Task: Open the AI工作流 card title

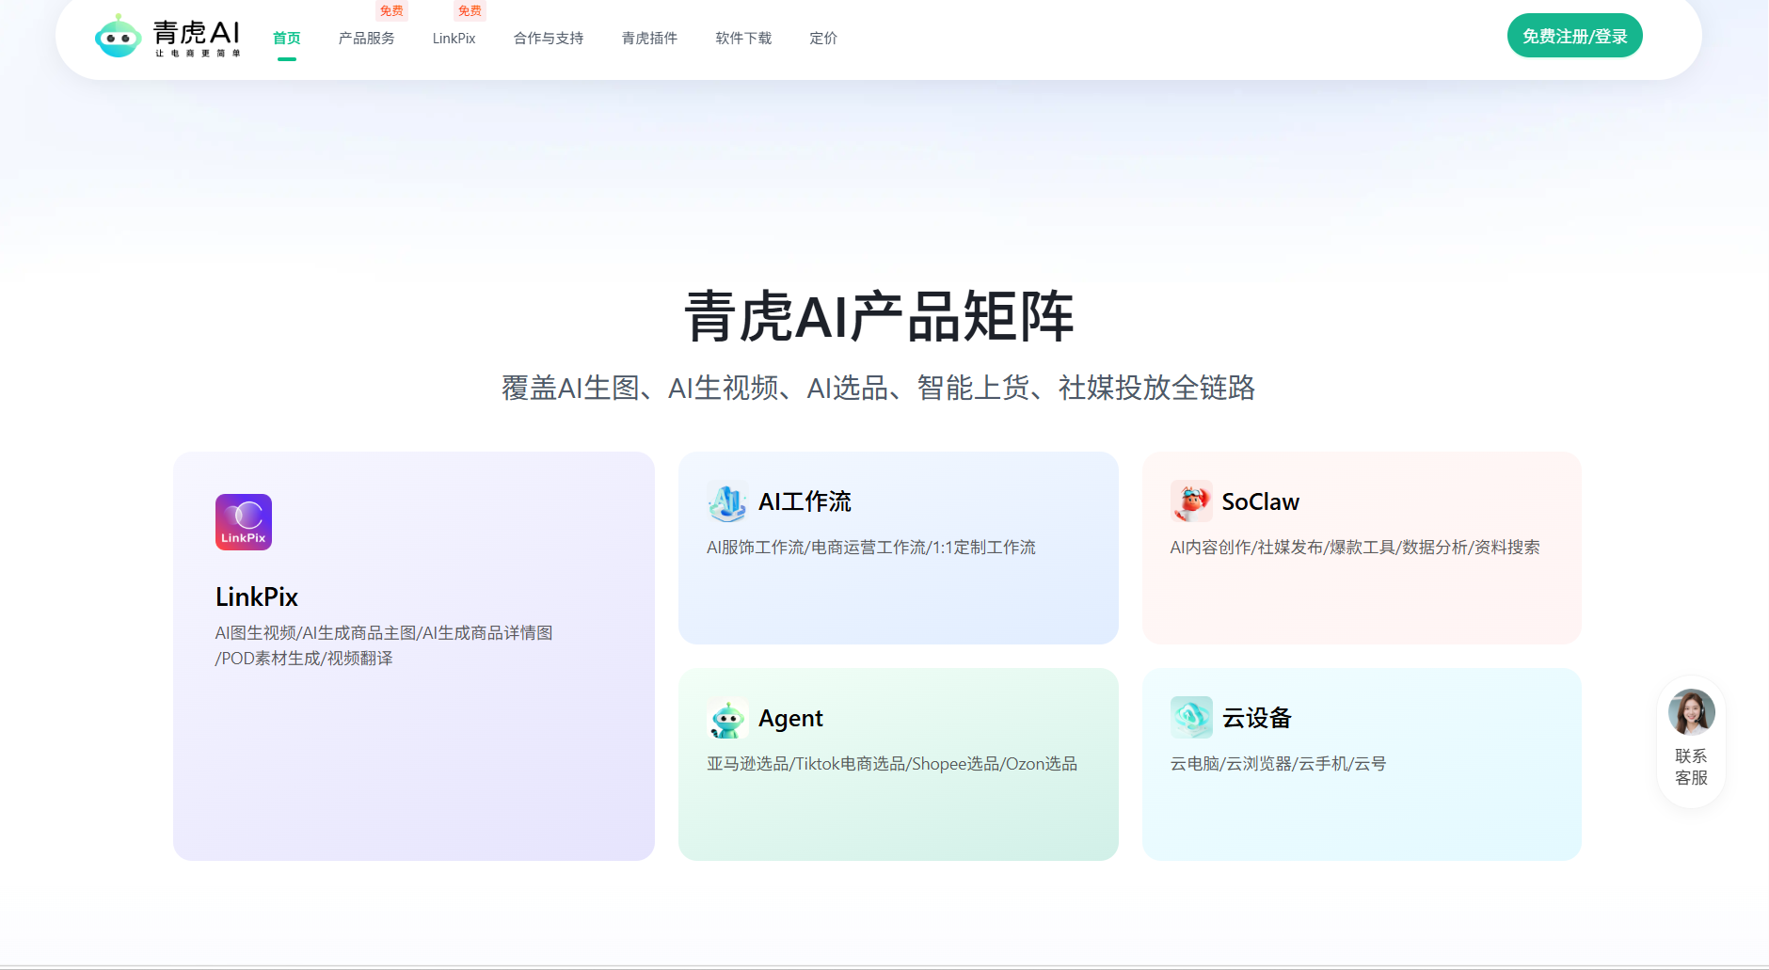Action: click(805, 501)
